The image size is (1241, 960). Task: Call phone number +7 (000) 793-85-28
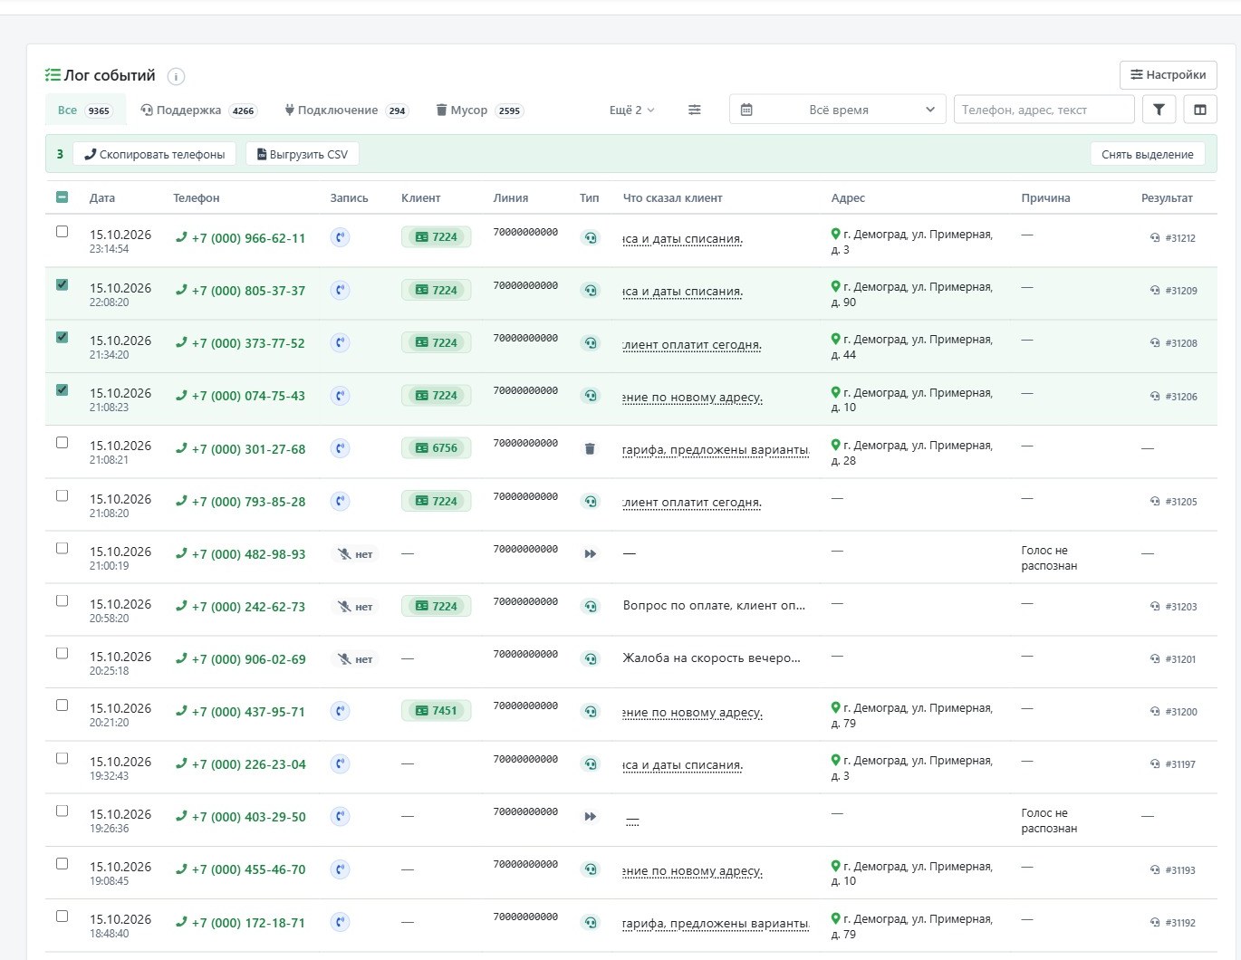coord(240,502)
